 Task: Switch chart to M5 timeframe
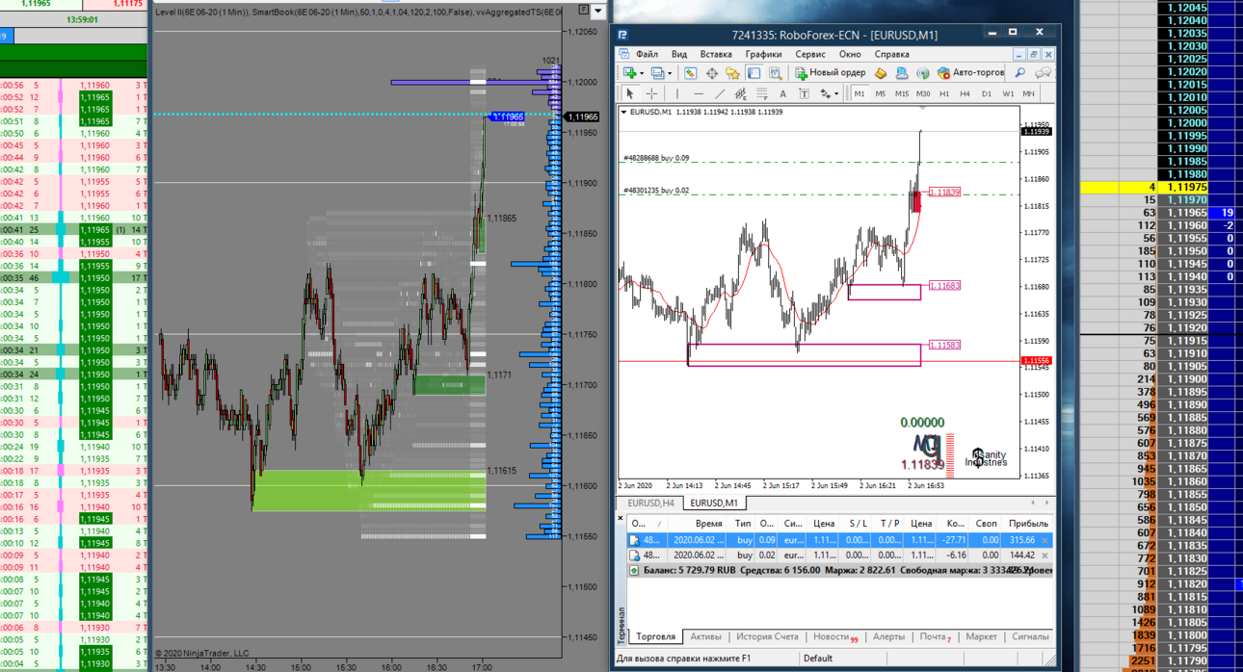[881, 93]
